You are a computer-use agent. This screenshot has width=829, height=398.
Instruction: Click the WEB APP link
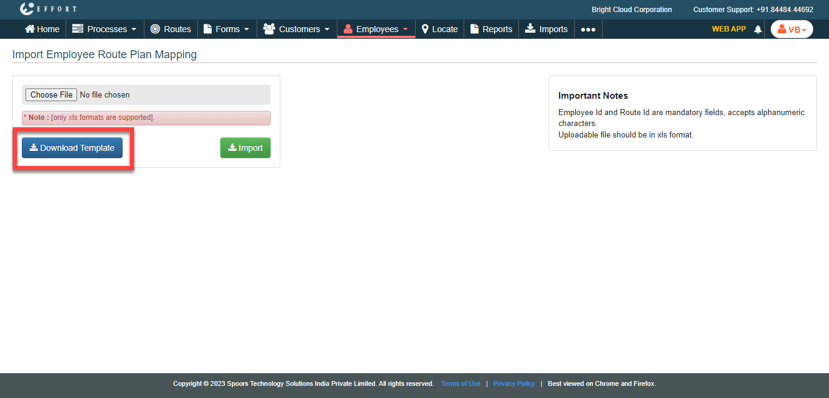pyautogui.click(x=728, y=29)
